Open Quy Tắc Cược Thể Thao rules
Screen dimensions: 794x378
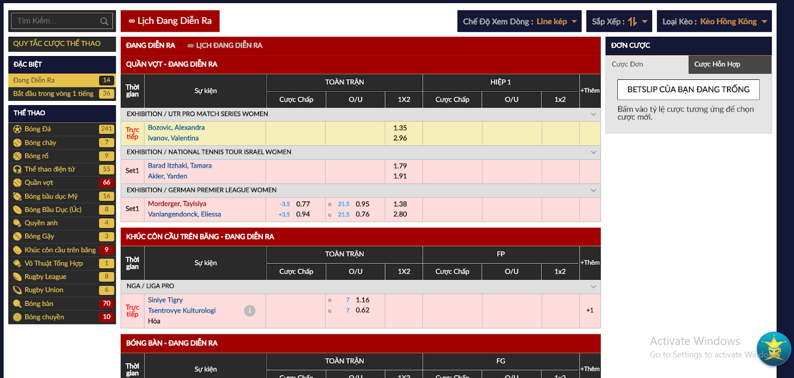pos(62,44)
